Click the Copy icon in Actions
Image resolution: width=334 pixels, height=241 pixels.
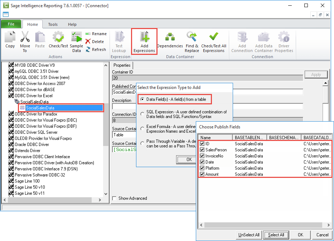pyautogui.click(x=10, y=37)
